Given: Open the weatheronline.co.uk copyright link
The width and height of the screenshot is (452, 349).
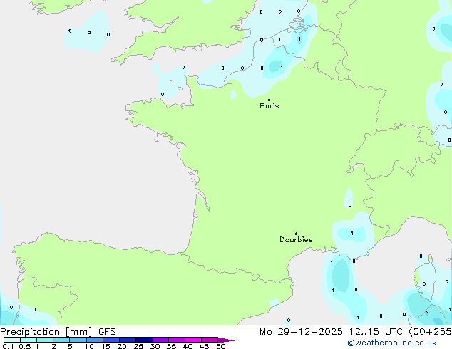Looking at the screenshot, I should (x=401, y=343).
